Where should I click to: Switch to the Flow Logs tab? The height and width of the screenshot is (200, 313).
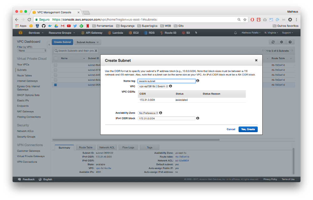click(128, 147)
